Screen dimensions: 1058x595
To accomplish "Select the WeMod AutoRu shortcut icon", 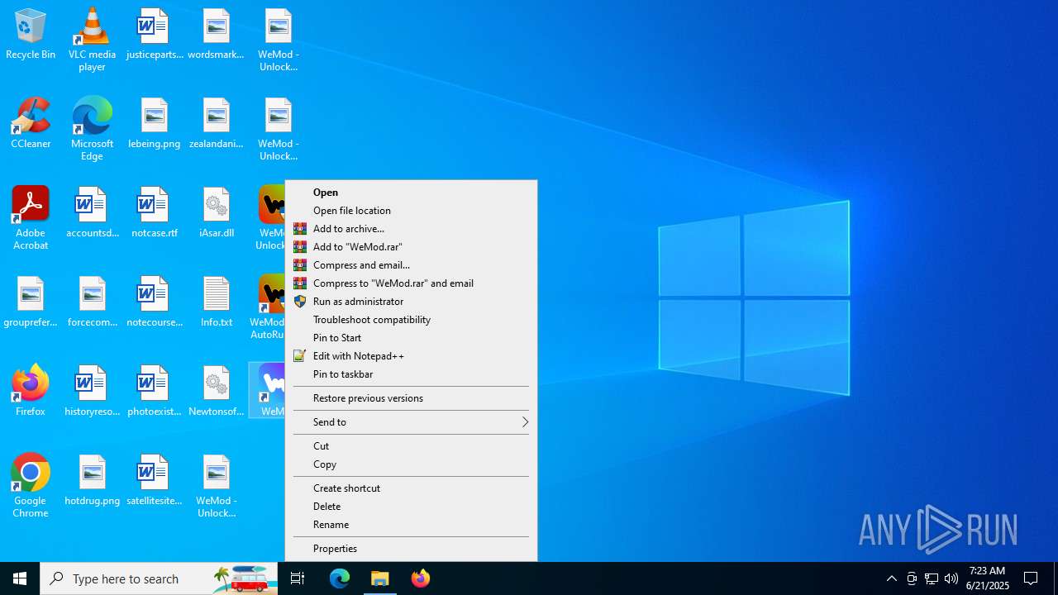I will tap(267, 307).
